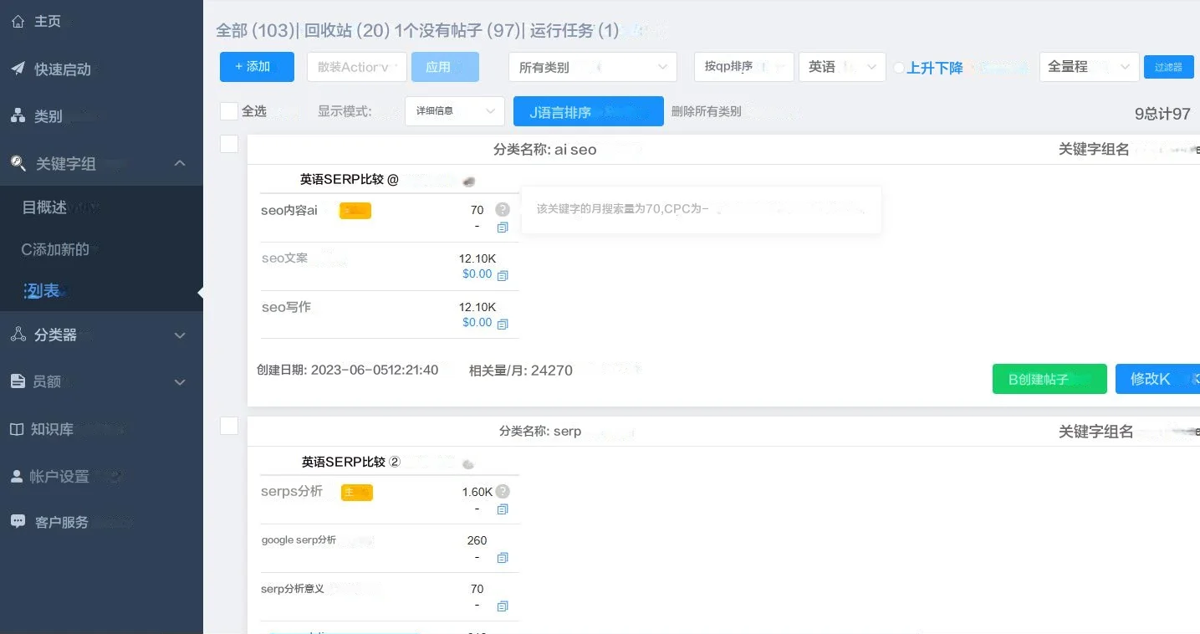This screenshot has width=1200, height=634.
Task: Click the home icon beside 主页
Action: tap(18, 21)
